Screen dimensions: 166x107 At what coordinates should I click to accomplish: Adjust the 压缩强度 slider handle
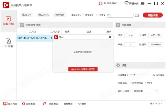point(134,75)
